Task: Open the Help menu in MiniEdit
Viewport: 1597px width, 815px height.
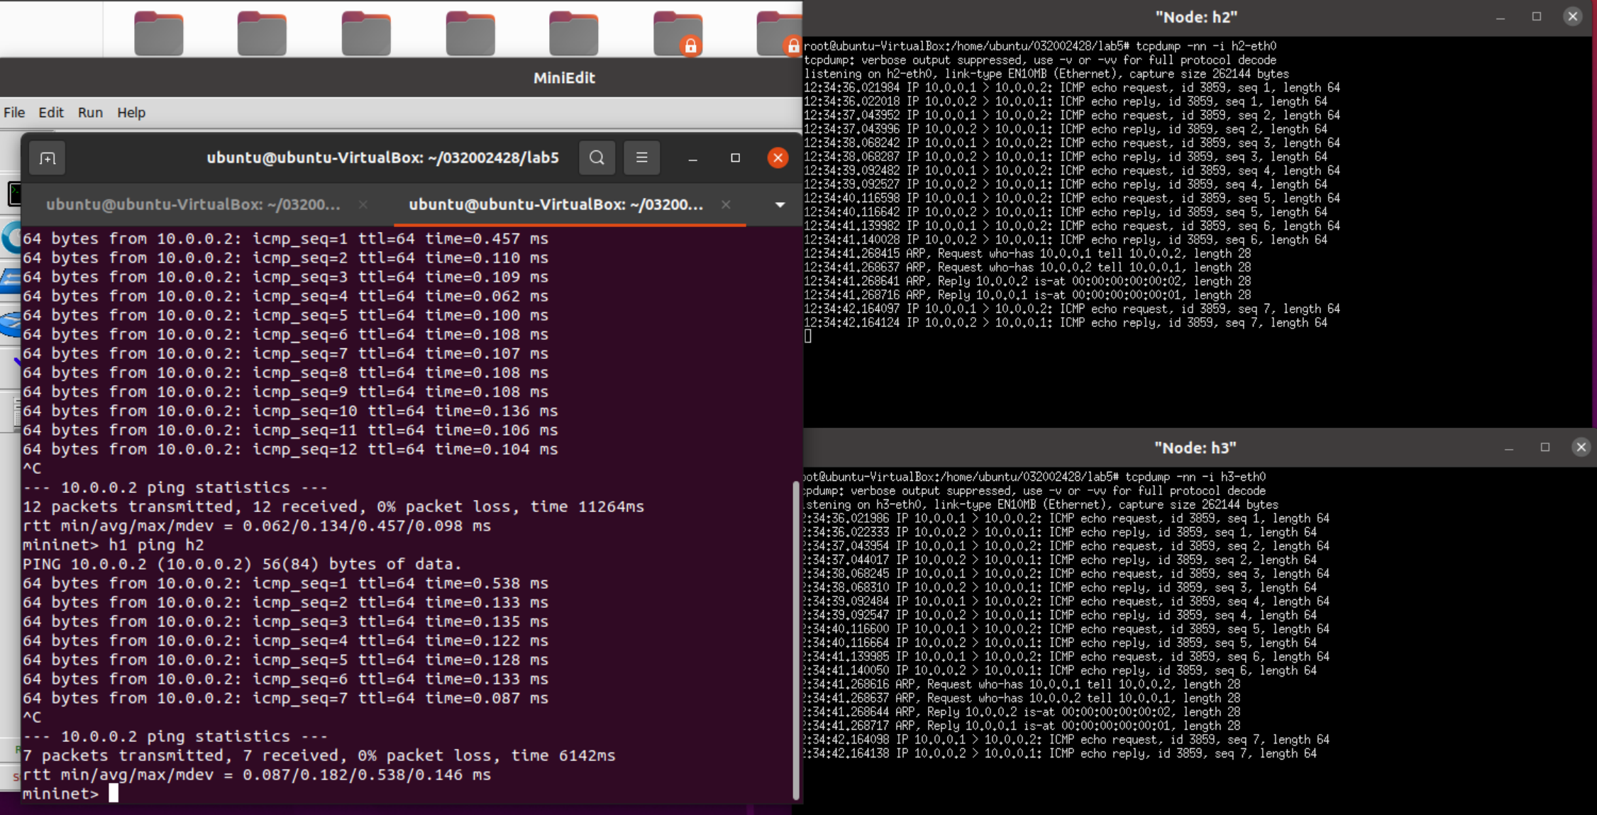Action: coord(131,112)
